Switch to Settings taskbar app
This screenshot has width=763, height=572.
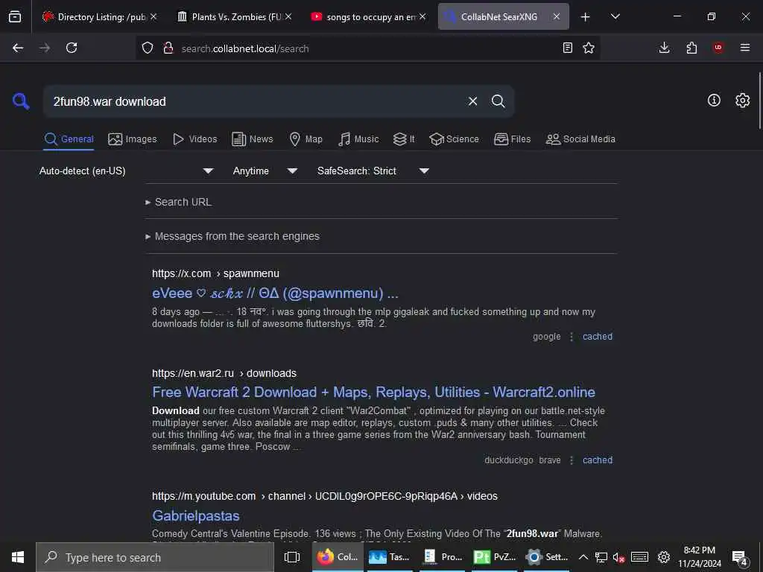[547, 557]
